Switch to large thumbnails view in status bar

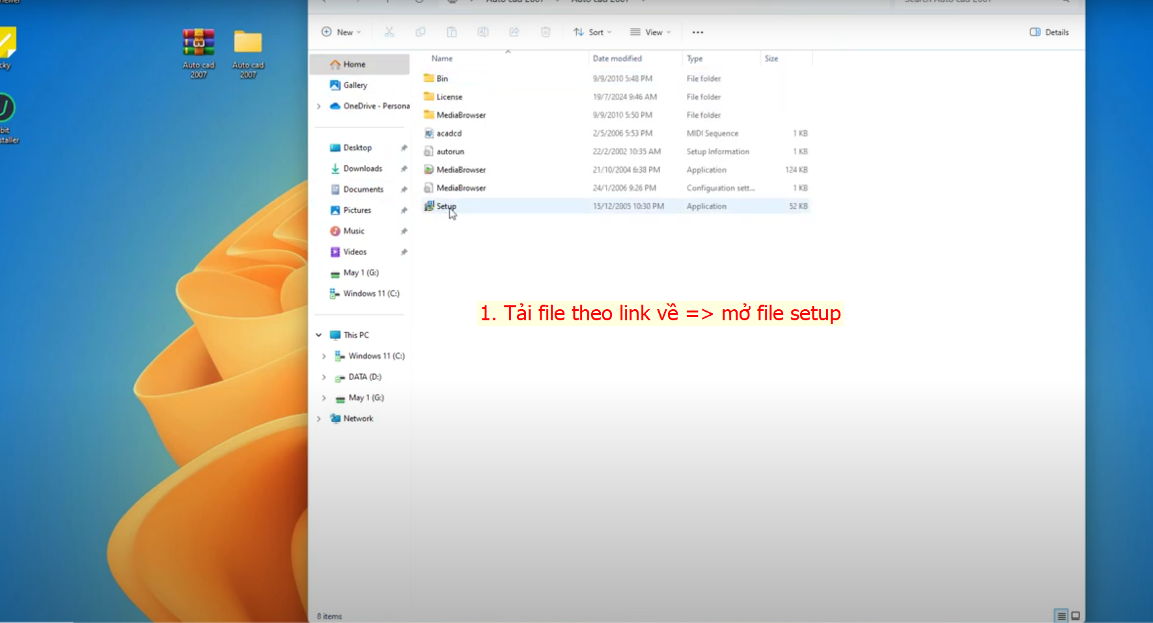pos(1076,616)
